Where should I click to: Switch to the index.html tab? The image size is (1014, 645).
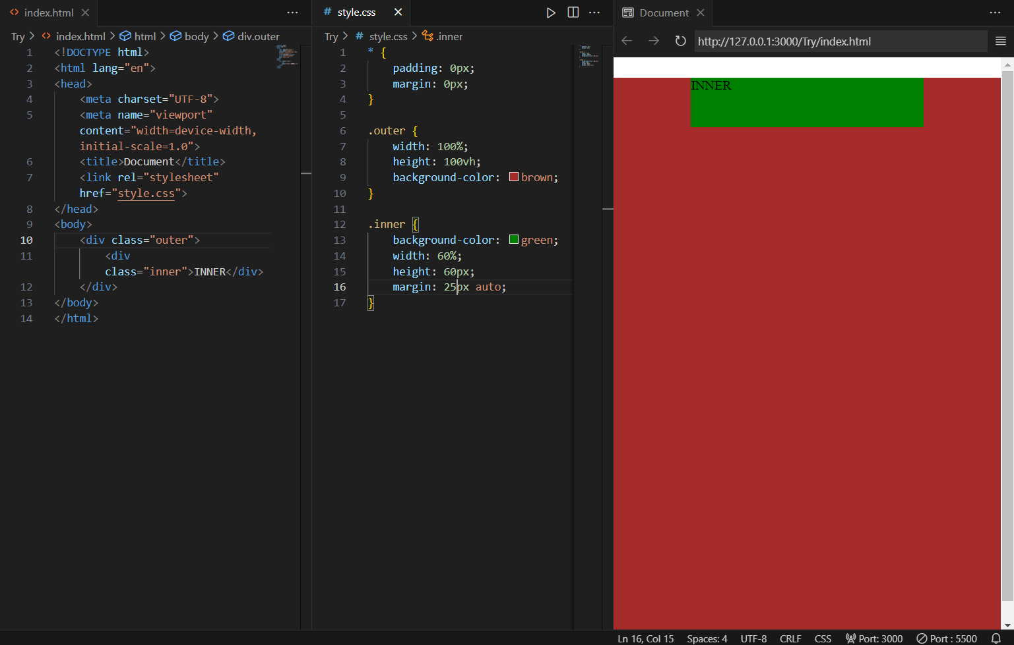(x=48, y=13)
